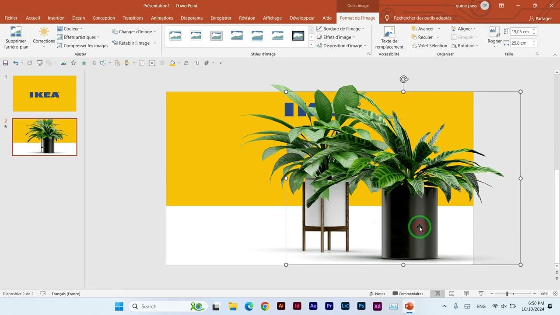Open the Volet Sélection pane

429,45
